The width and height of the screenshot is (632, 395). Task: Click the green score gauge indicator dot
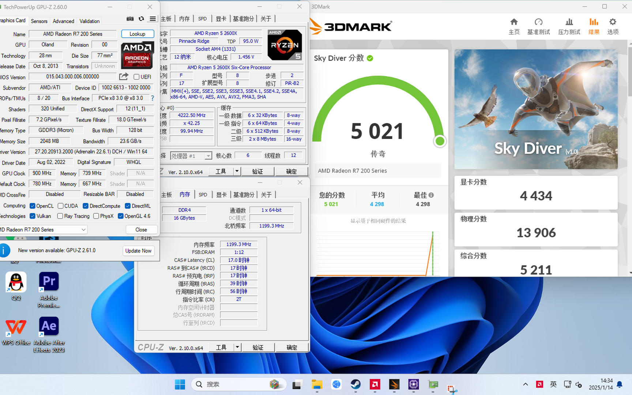pos(440,141)
